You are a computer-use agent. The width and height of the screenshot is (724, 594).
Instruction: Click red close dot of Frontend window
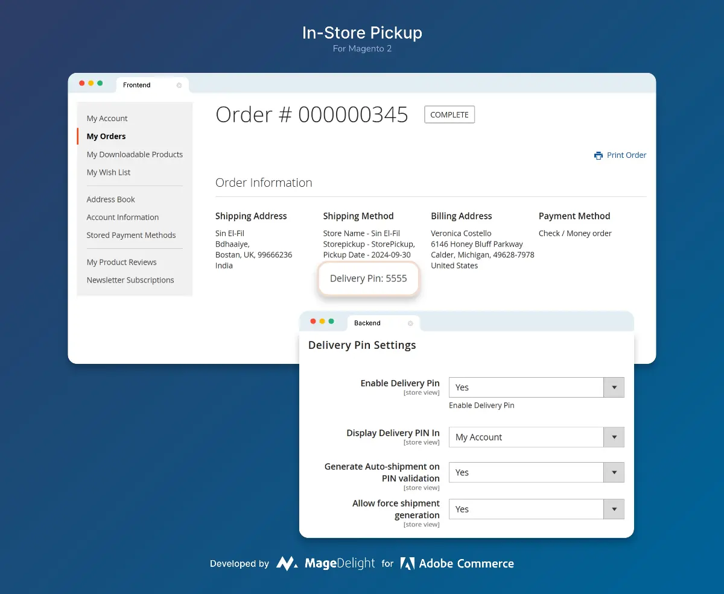pyautogui.click(x=82, y=83)
